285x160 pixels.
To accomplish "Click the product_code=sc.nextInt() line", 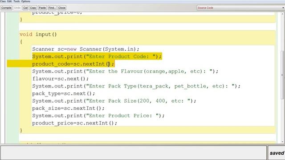I will coord(73,64).
